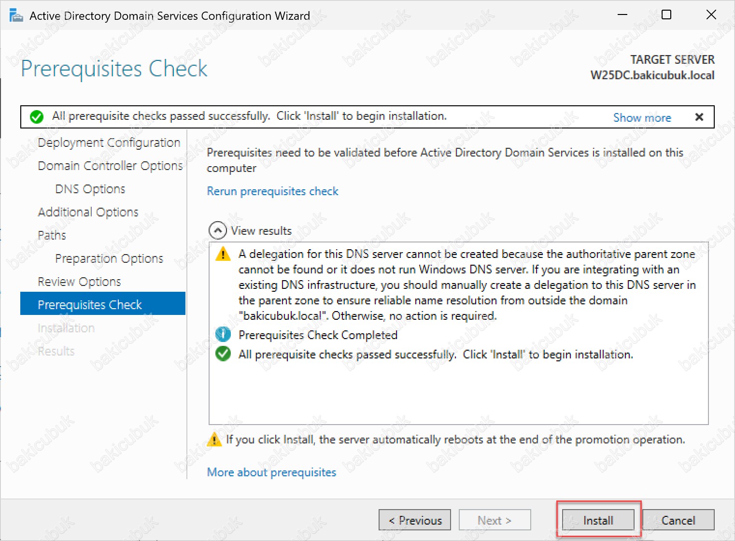Click the reboot warning icon below results
This screenshot has width=735, height=541.
tap(214, 440)
